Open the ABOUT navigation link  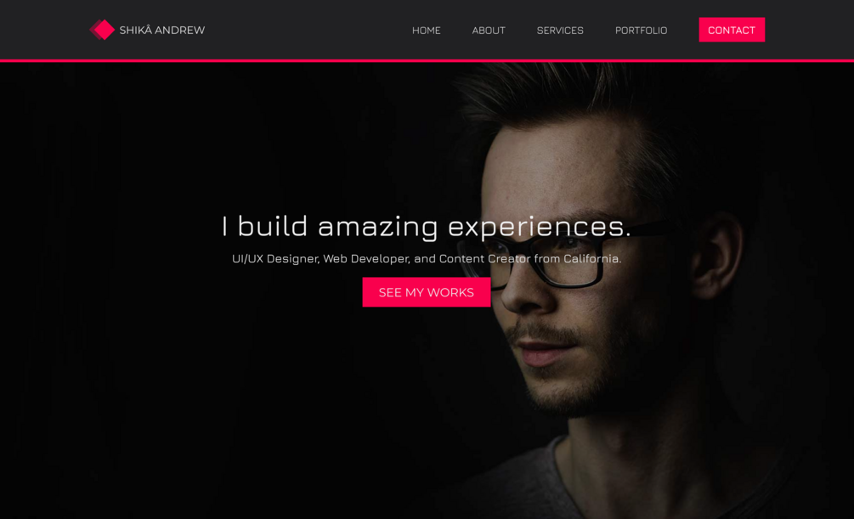coord(489,31)
